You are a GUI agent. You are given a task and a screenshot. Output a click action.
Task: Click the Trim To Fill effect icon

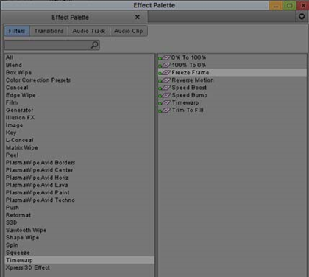pyautogui.click(x=164, y=111)
